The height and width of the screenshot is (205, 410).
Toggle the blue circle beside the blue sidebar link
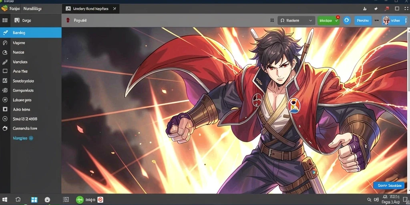[x=31, y=138]
